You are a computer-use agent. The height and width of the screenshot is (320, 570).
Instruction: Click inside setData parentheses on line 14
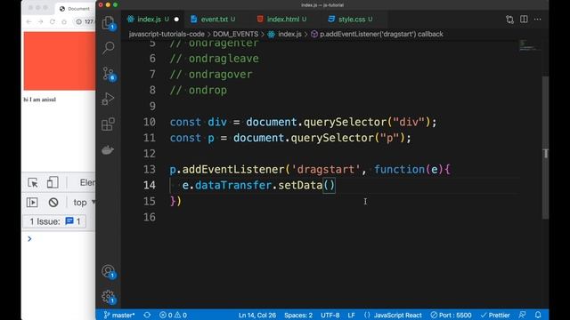(x=329, y=185)
